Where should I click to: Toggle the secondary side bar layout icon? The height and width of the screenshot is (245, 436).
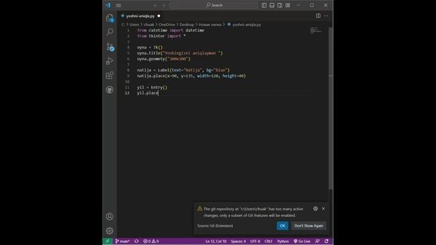pos(280,5)
